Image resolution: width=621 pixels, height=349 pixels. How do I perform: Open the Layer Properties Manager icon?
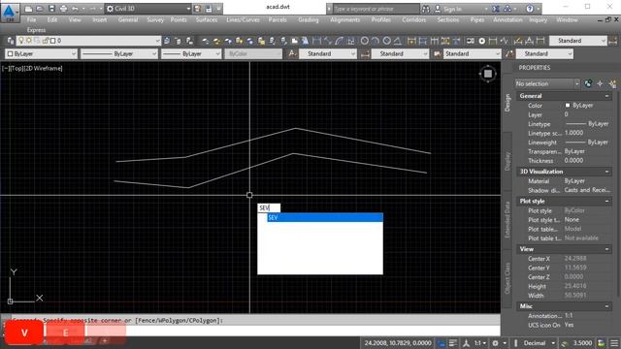pos(11,41)
